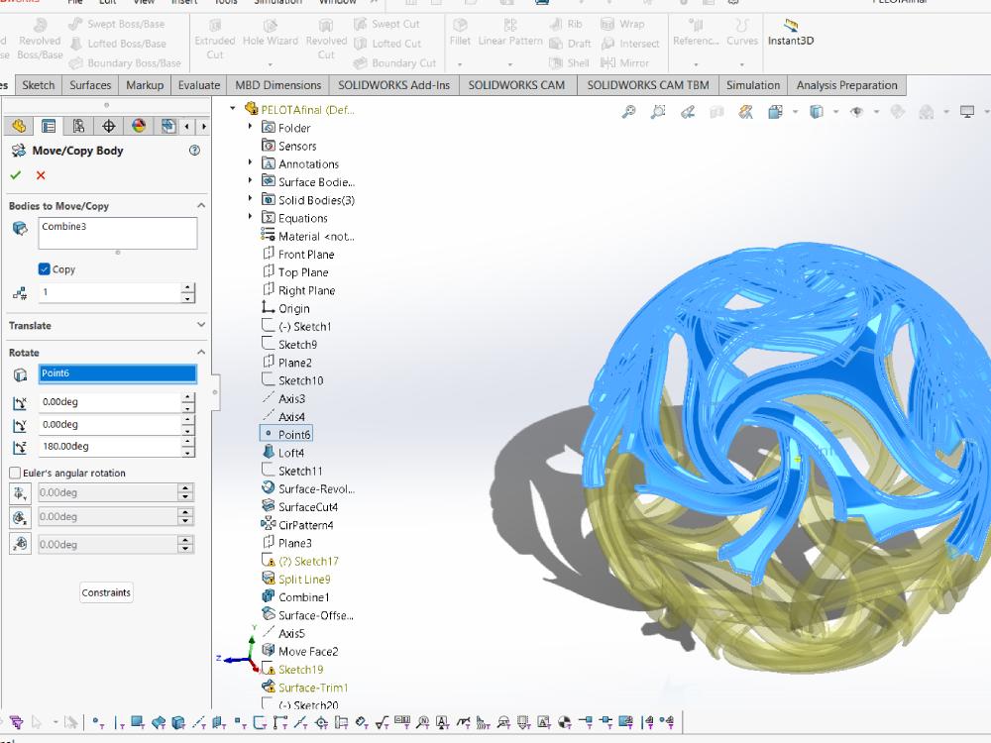This screenshot has width=991, height=743.
Task: Switch to Surfaces tab
Action: (90, 85)
